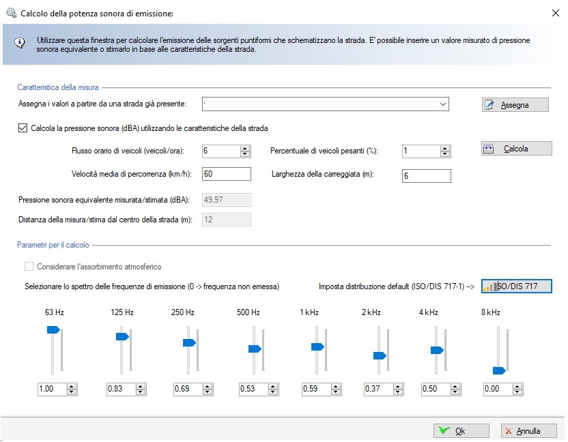Click the 63 Hz slider thumb

coord(53,329)
